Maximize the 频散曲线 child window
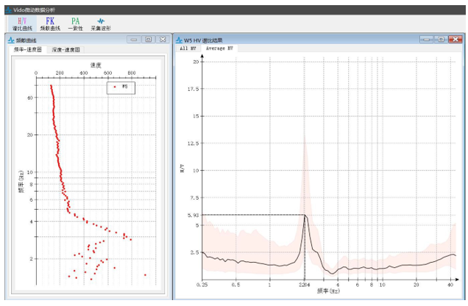The image size is (468, 306). [x=148, y=39]
